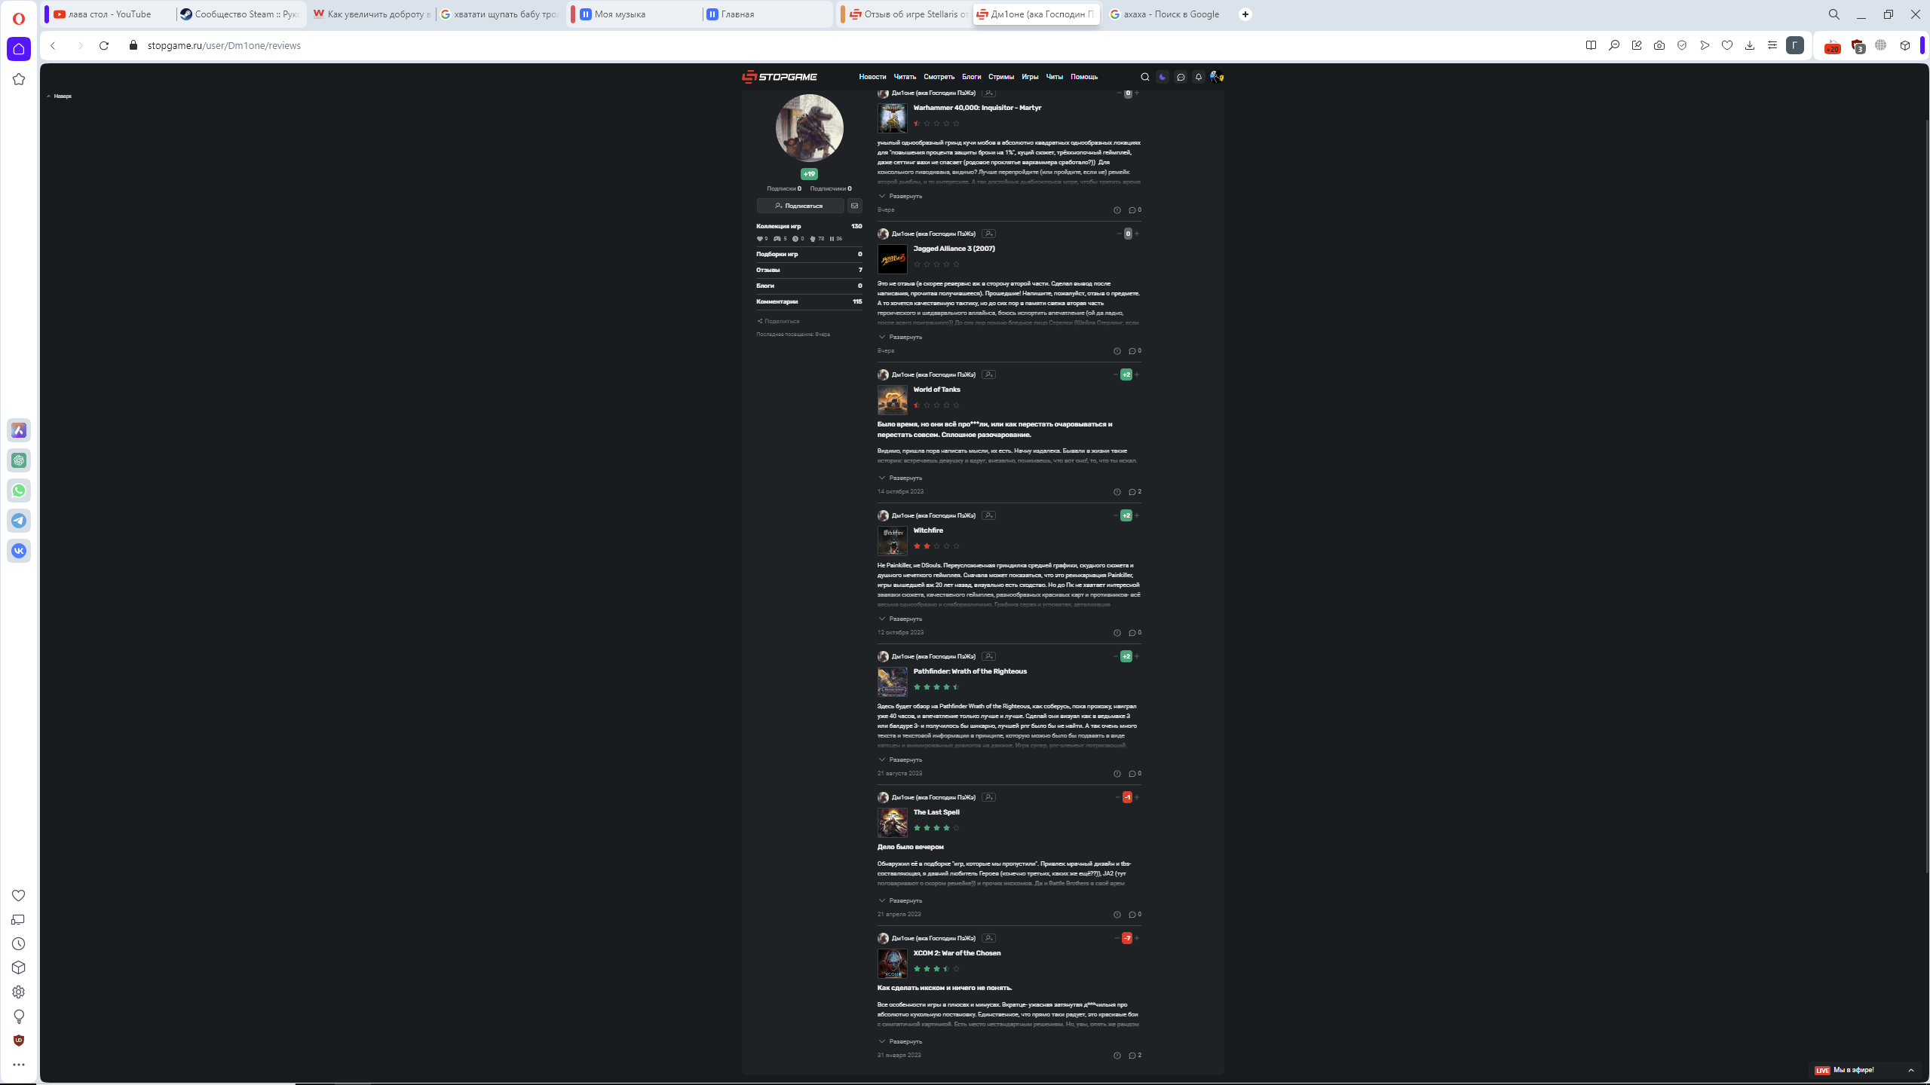Open Игры menu item
The image size is (1930, 1085).
tap(1030, 77)
